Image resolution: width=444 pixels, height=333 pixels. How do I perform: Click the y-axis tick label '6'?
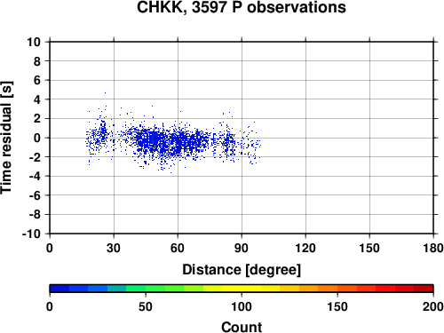[x=37, y=80]
